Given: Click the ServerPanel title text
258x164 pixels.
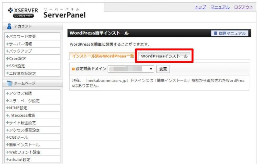Looking at the screenshot, I should pyautogui.click(x=64, y=15).
